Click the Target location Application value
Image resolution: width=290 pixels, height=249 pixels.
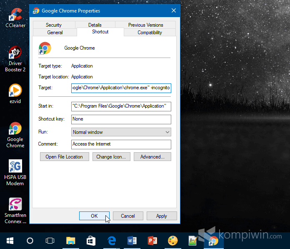click(82, 77)
